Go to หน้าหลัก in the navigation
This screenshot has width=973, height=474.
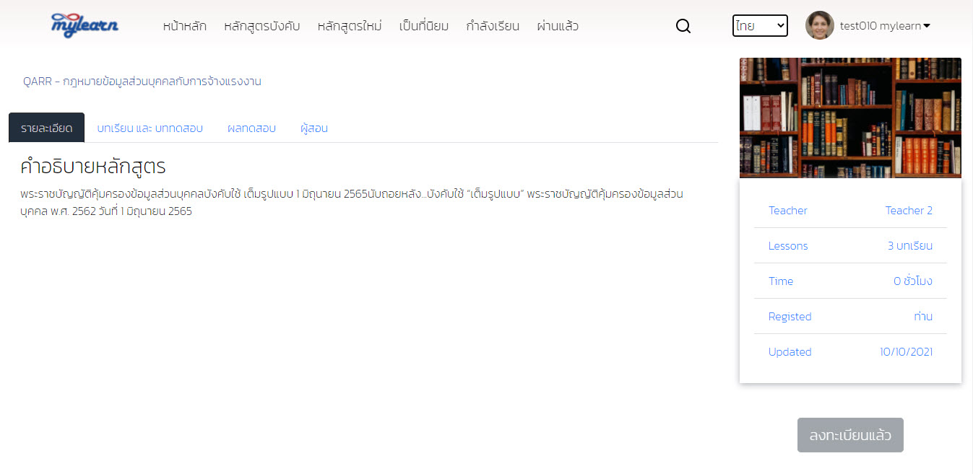tap(185, 26)
